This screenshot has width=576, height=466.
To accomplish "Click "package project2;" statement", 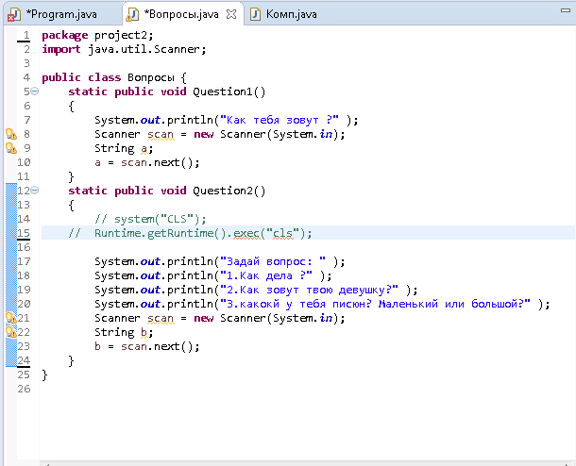I will 97,35.
